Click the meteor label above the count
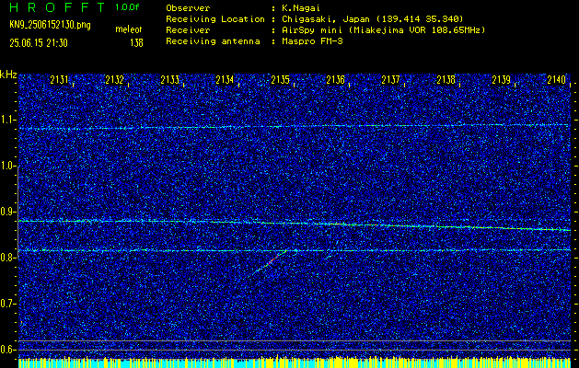Screen dimensions: 579x368 coord(129,29)
